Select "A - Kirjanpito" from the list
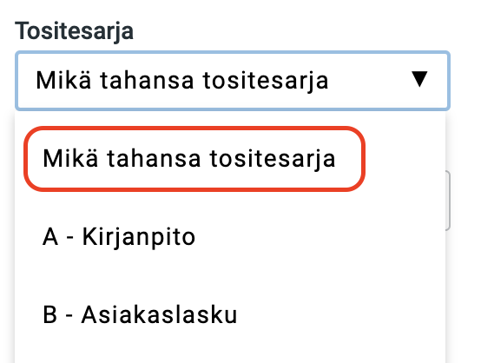 coord(230,237)
